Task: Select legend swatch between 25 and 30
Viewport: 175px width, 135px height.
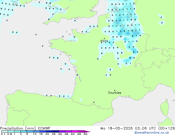Action: click(x=55, y=131)
